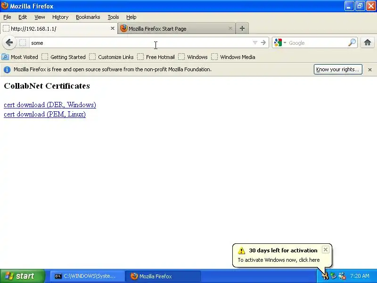The height and width of the screenshot is (283, 377).
Task: Close the Mozilla Firefox Start Page tab
Action: click(x=230, y=28)
